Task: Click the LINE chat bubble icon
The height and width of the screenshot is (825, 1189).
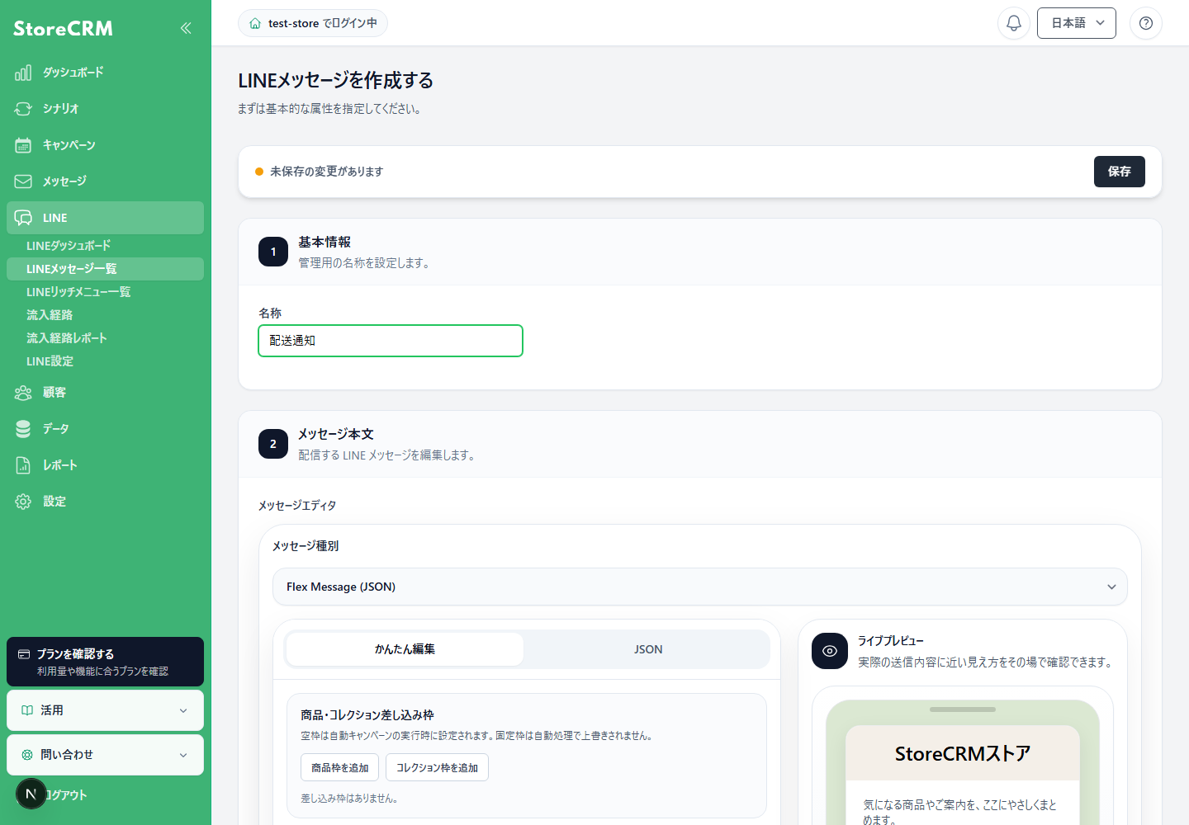Action: pos(23,218)
